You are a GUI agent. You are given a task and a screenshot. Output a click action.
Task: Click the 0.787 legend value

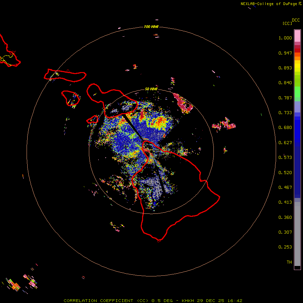point(285,98)
